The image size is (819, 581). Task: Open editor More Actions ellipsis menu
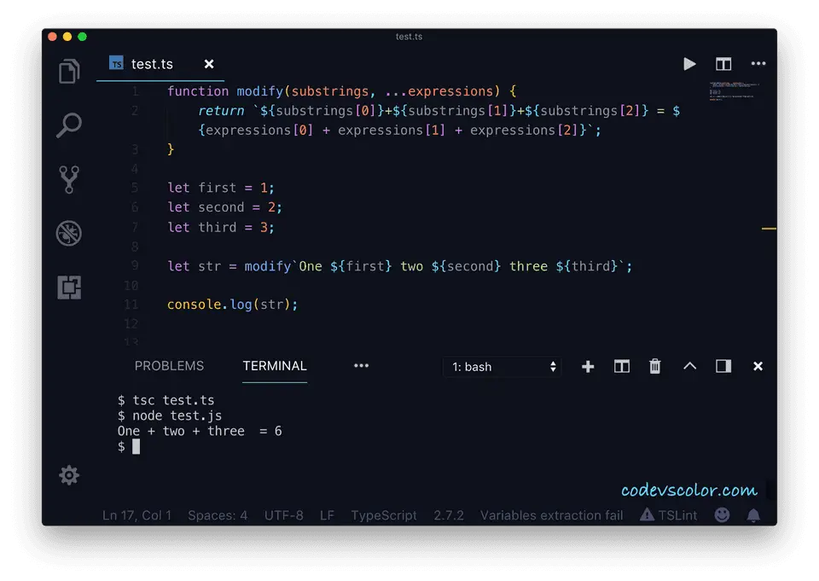(x=758, y=64)
